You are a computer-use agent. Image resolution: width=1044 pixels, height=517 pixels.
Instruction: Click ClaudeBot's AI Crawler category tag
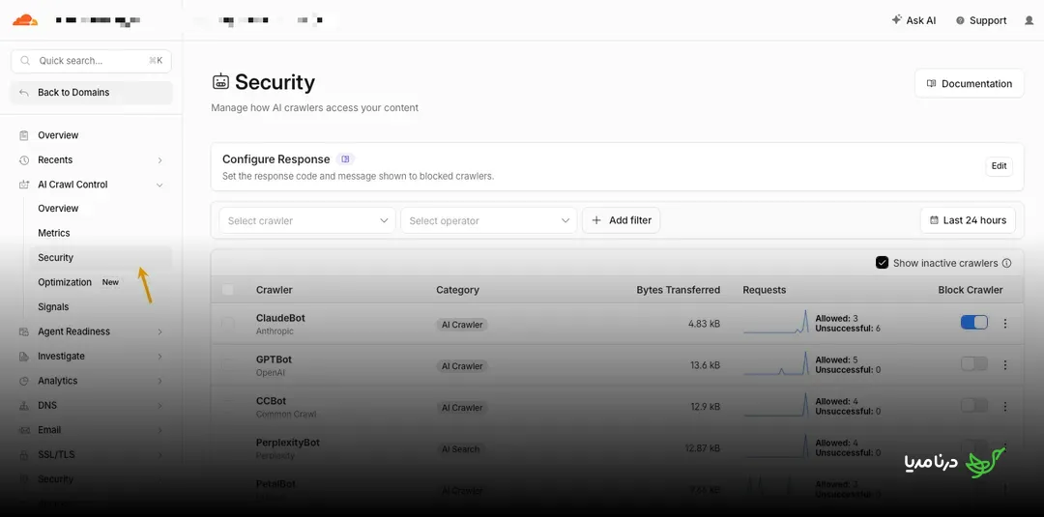[462, 325]
